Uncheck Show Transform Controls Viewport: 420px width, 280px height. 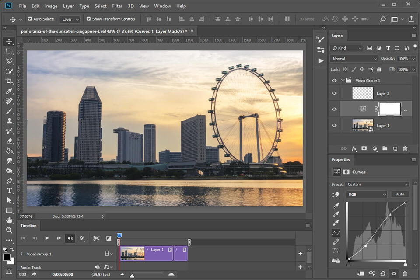[x=89, y=19]
